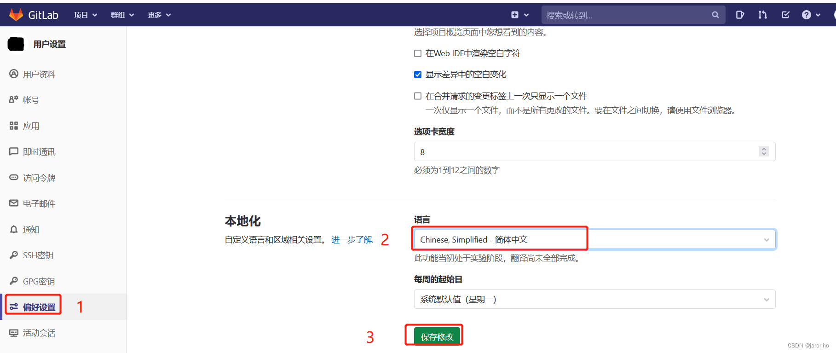Open SSH密钥 sidebar link
The height and width of the screenshot is (353, 836).
[x=38, y=255]
